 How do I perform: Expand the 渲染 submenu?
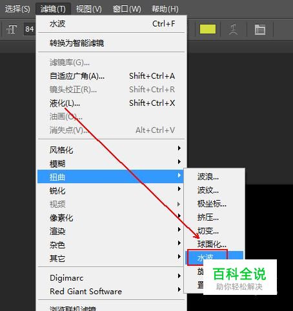point(110,231)
